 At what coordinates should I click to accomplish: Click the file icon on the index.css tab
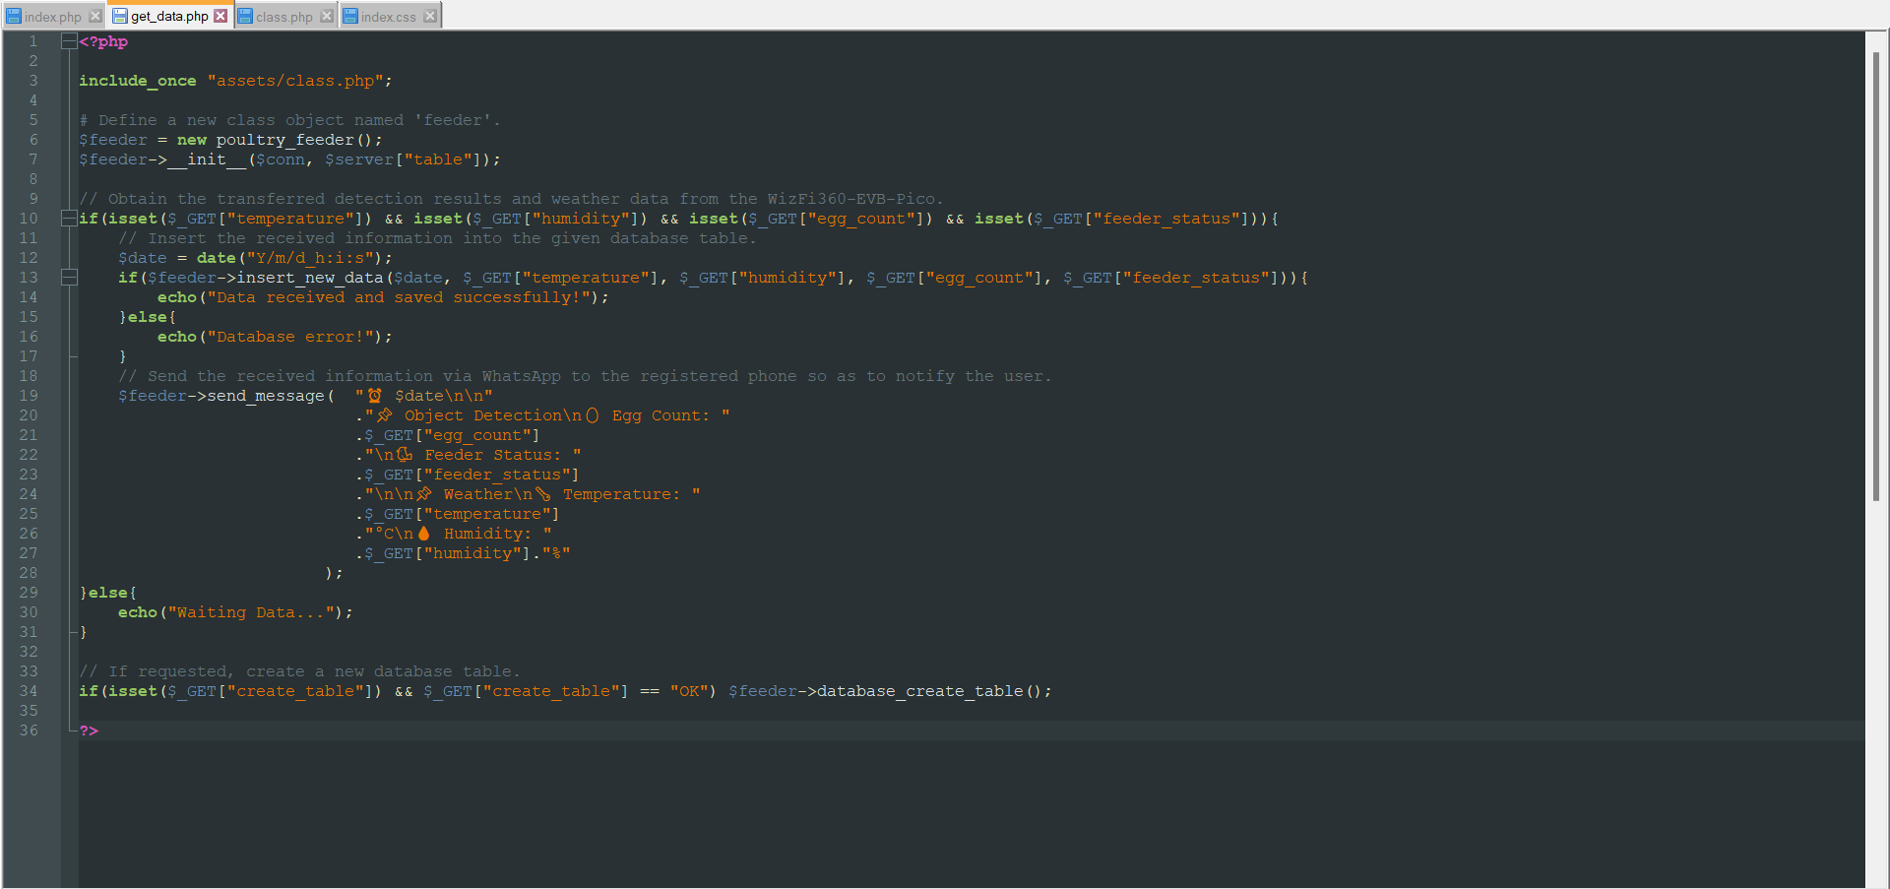pyautogui.click(x=348, y=16)
